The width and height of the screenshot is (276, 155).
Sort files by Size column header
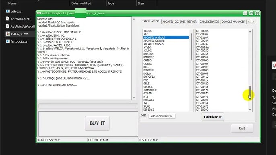point(141,3)
